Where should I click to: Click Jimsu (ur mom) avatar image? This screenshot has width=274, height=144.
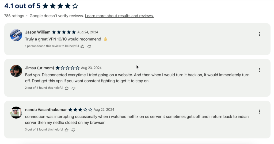[x=16, y=71]
